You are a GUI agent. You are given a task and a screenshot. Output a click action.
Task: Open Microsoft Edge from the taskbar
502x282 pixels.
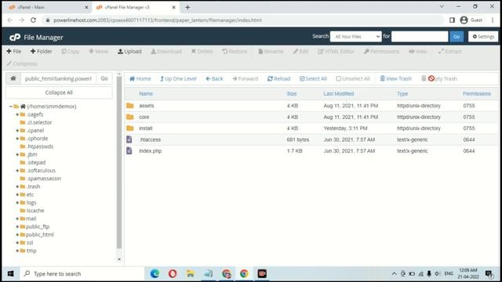(x=155, y=273)
